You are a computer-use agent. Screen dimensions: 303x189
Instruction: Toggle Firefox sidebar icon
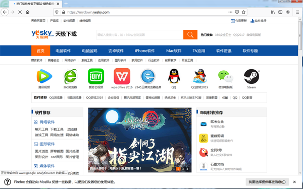click(280, 12)
